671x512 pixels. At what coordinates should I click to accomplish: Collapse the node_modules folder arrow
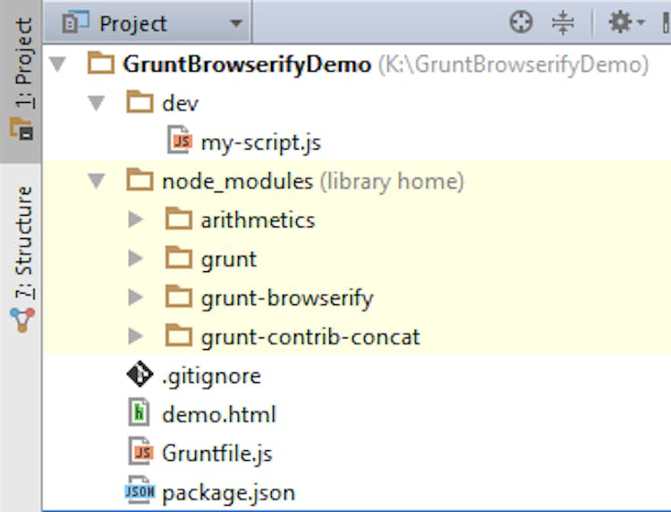97,181
